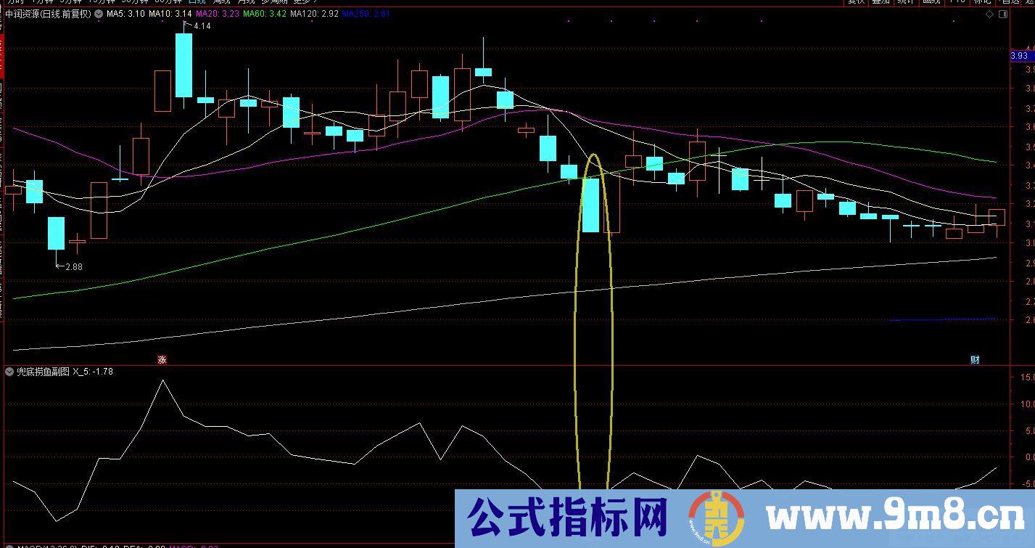
Task: Expand the 兜底捞鱼副图 indicator menu arrow
Action: click(x=9, y=372)
